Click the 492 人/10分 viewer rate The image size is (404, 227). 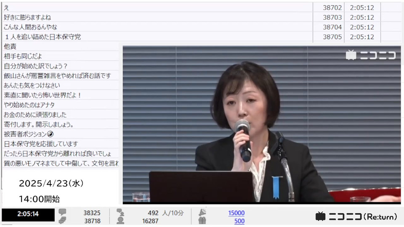coord(166,213)
